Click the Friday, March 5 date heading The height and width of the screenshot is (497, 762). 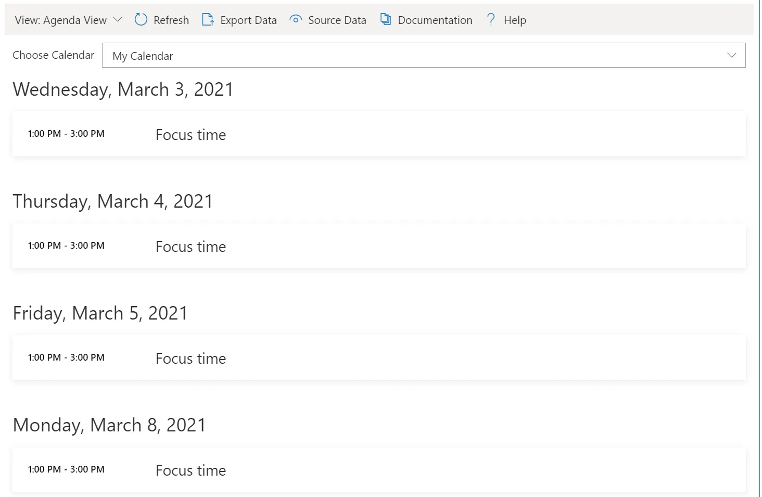pyautogui.click(x=100, y=312)
